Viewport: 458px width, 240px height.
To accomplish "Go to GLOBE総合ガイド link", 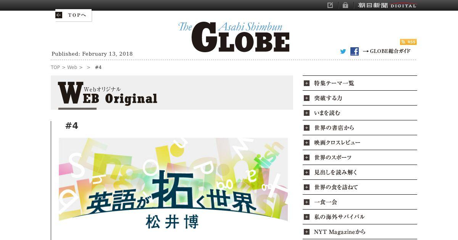I will (387, 51).
